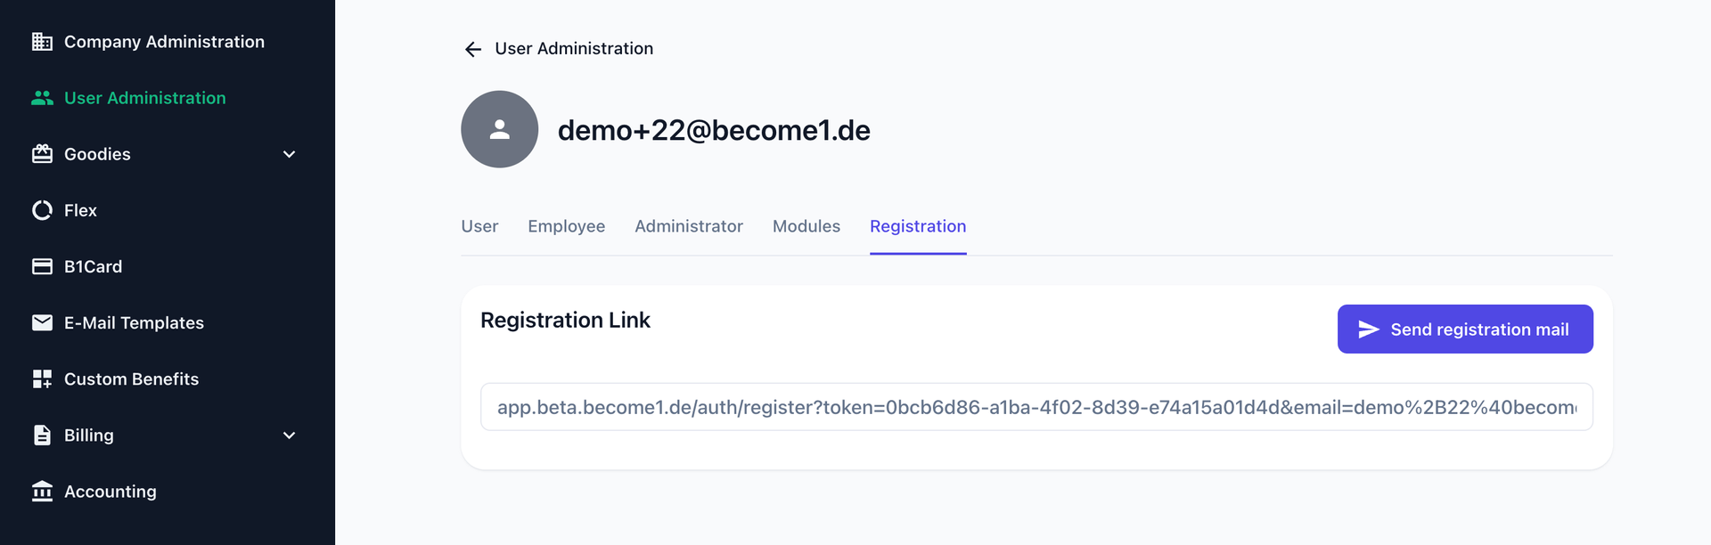The width and height of the screenshot is (1711, 545).
Task: Expand the Billing submenu chevron
Action: pyautogui.click(x=289, y=435)
